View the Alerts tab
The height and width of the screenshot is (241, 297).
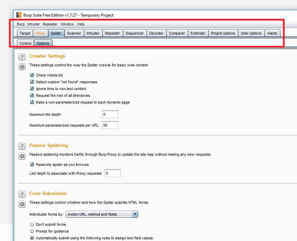point(272,33)
